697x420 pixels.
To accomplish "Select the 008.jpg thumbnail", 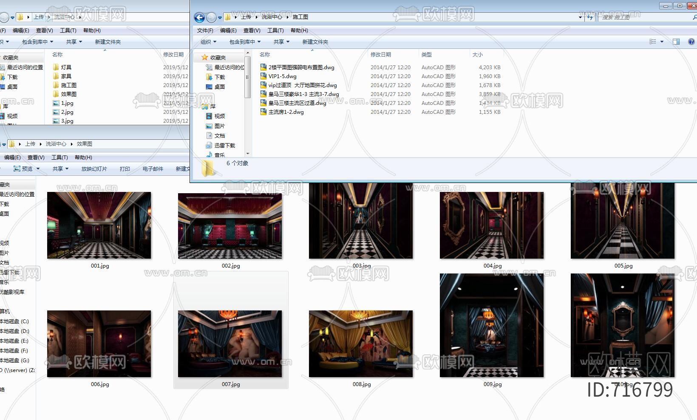I will click(361, 344).
